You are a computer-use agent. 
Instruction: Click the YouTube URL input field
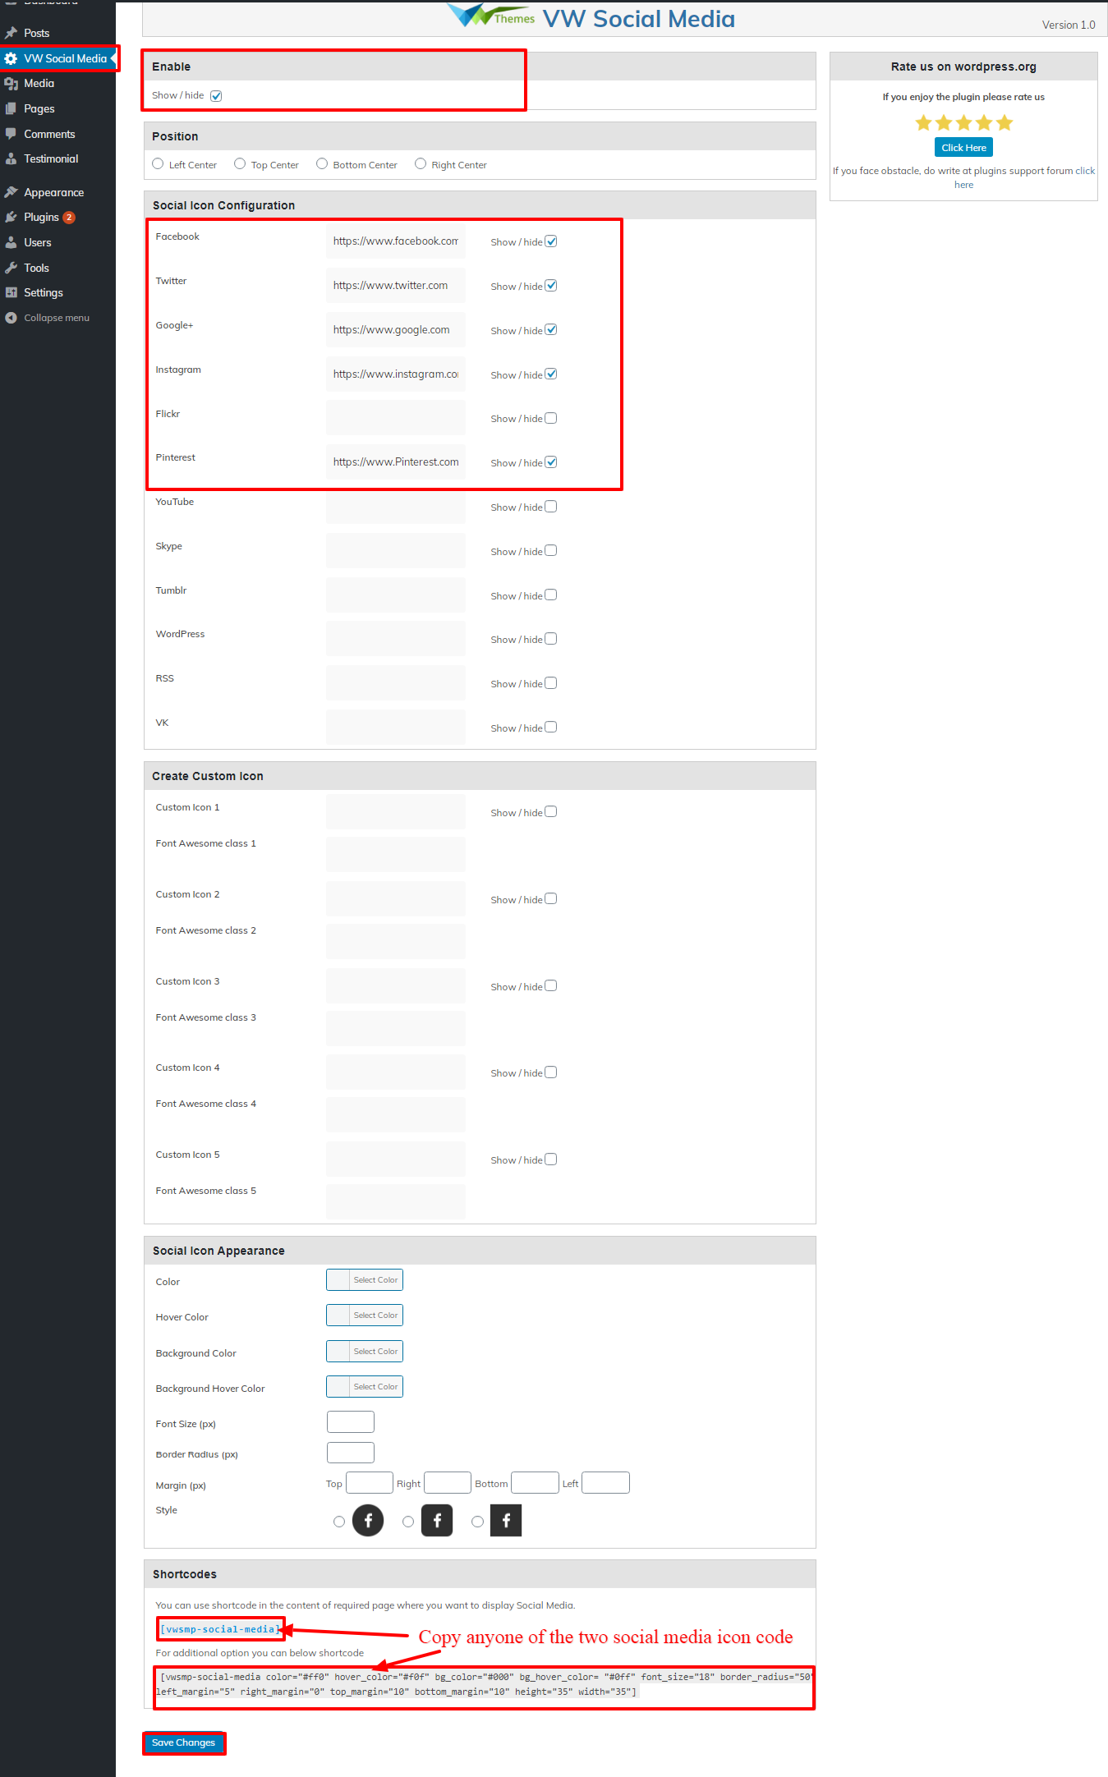[x=395, y=507]
